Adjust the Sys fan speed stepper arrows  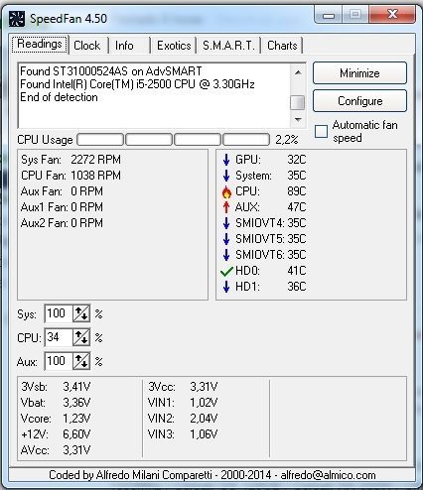click(x=81, y=313)
